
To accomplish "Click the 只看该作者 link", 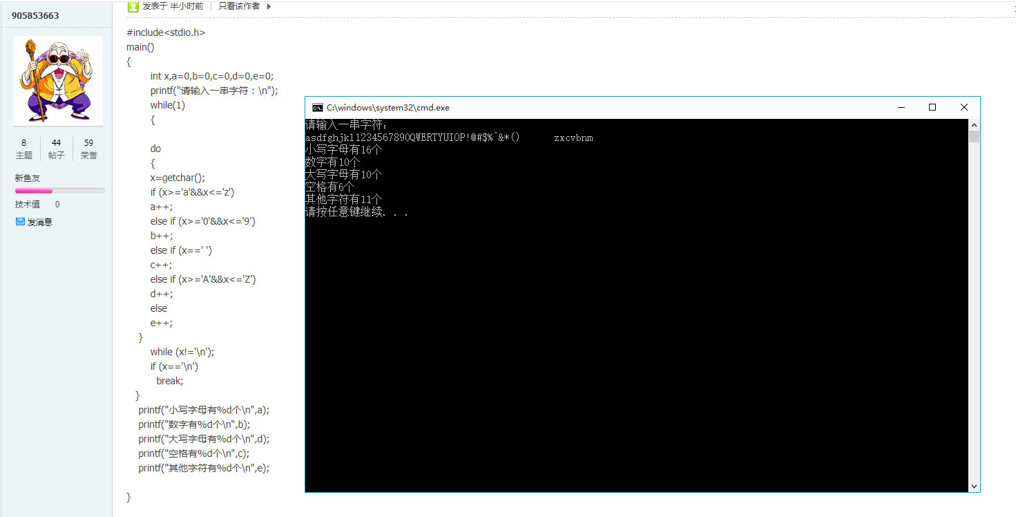I will (x=239, y=6).
